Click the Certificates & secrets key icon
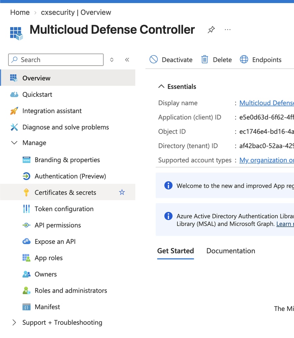This screenshot has width=294, height=338. (x=26, y=193)
